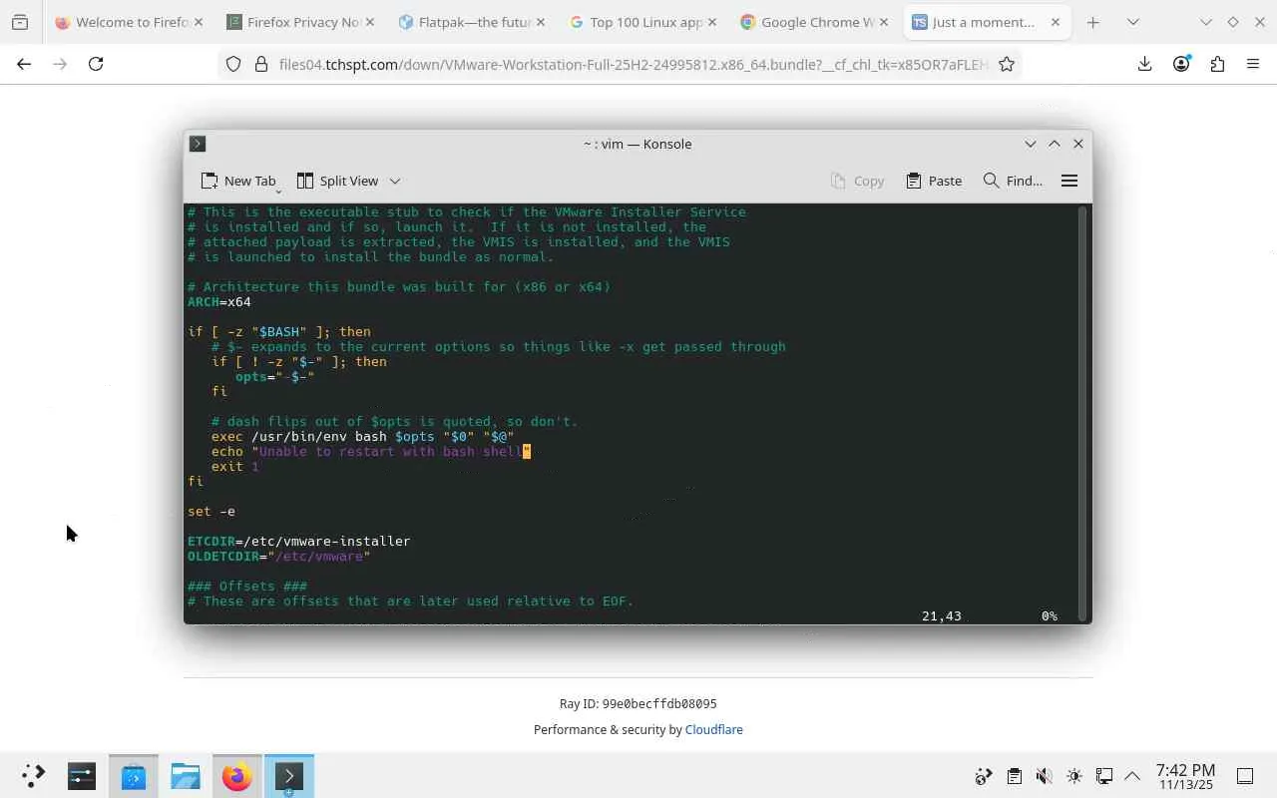The height and width of the screenshot is (798, 1277).
Task: Click the Firefox address bar URL
Action: (633, 64)
